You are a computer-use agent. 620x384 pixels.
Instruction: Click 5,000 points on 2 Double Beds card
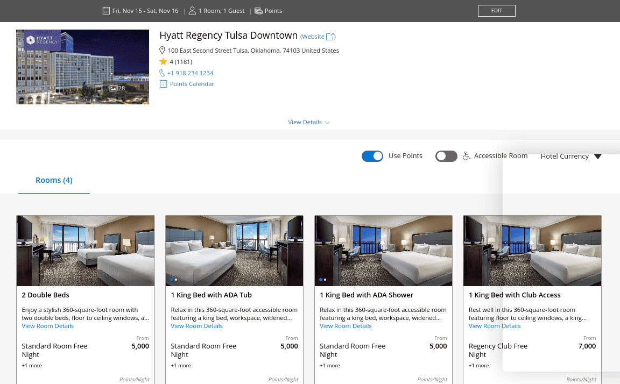coord(140,346)
